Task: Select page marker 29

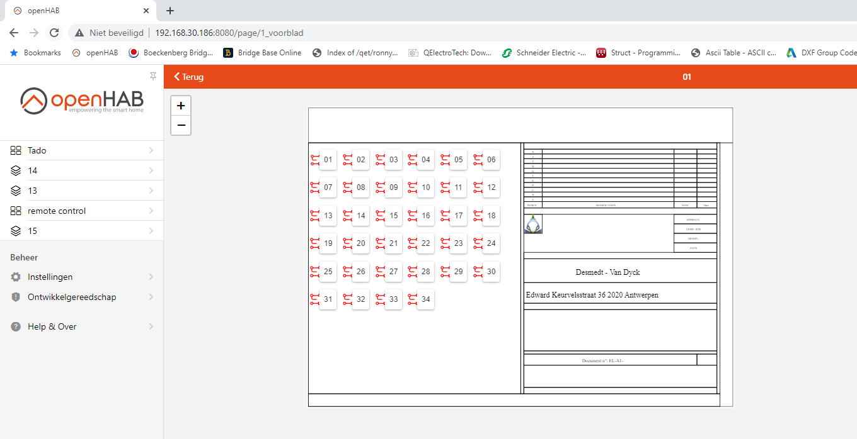Action: point(458,272)
